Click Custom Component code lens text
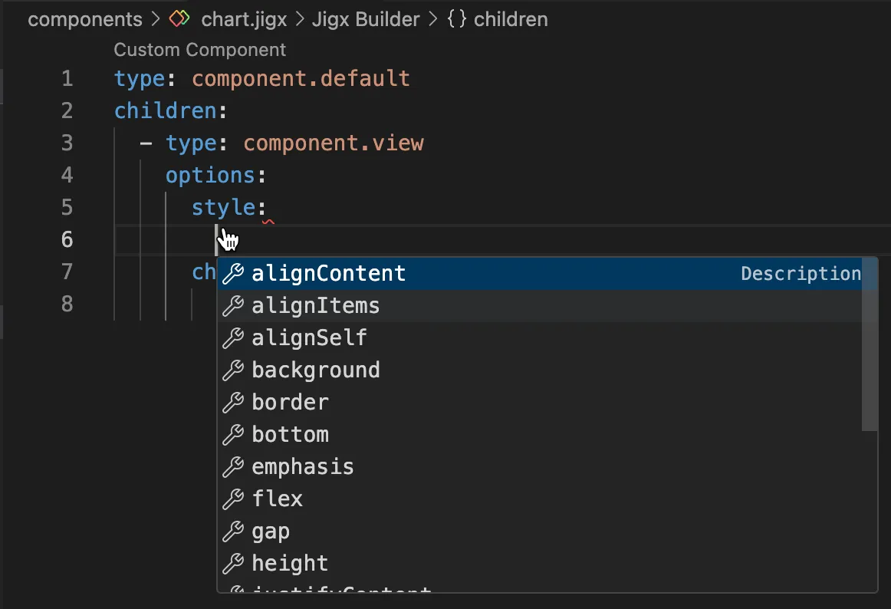Screen dimensions: 891x609 point(199,50)
